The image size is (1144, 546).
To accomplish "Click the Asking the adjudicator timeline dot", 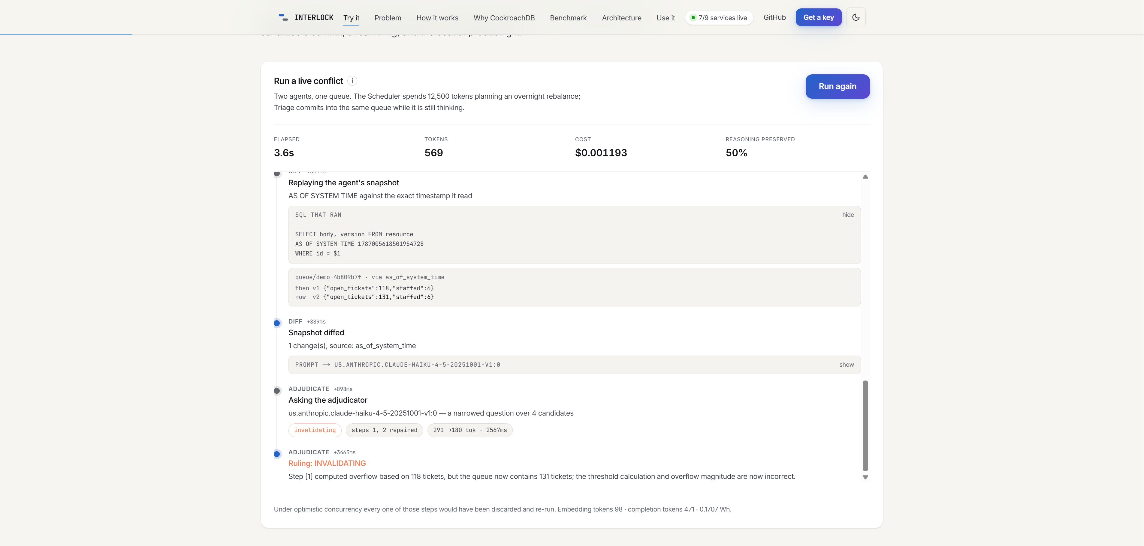I will coord(277,391).
